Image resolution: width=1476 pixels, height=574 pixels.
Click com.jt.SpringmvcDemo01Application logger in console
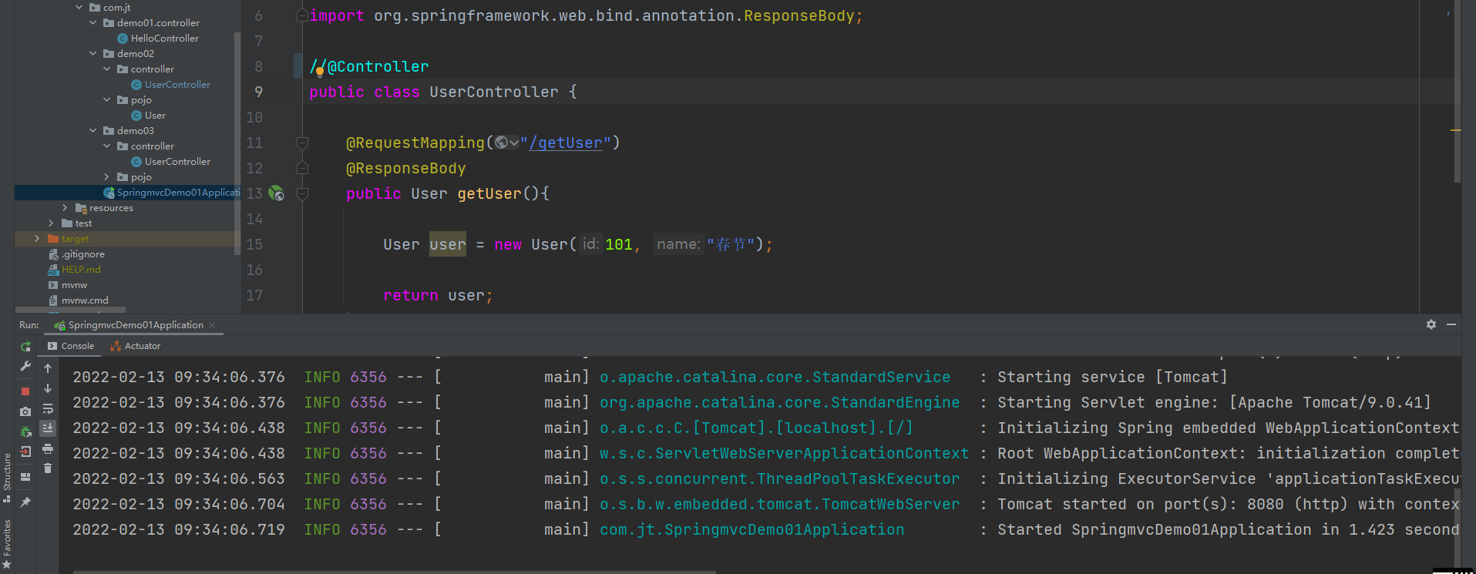tap(752, 529)
